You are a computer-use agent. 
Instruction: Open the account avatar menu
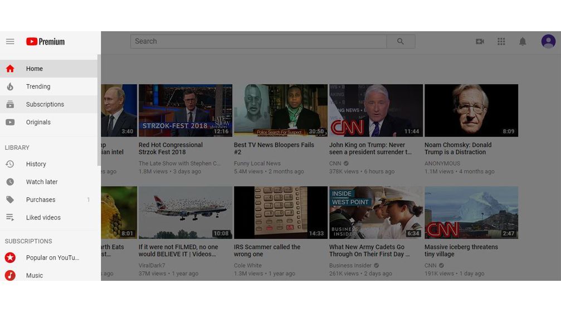pyautogui.click(x=548, y=41)
